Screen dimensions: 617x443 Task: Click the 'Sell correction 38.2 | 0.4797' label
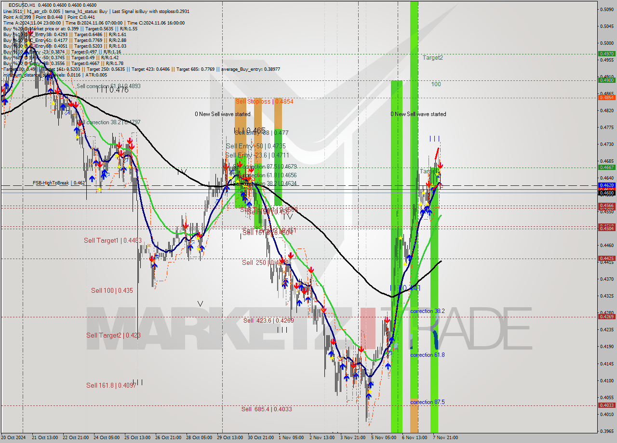point(109,122)
